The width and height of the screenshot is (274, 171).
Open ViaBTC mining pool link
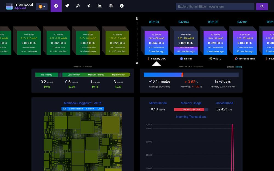point(215,59)
